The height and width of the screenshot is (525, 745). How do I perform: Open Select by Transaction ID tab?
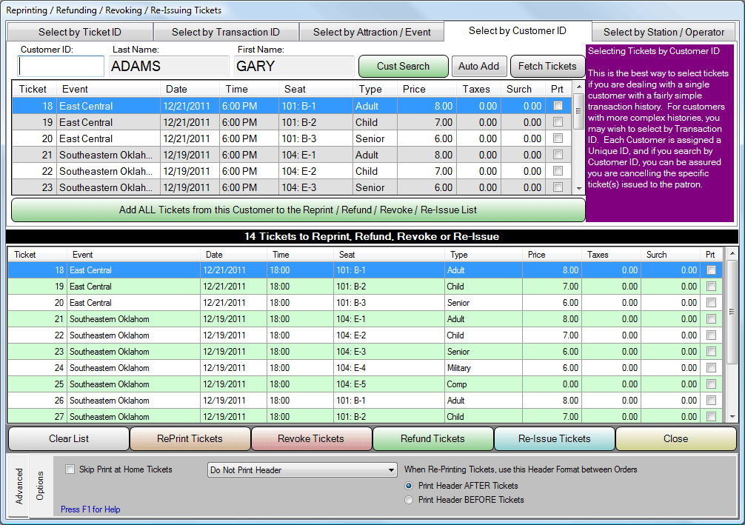[x=226, y=32]
